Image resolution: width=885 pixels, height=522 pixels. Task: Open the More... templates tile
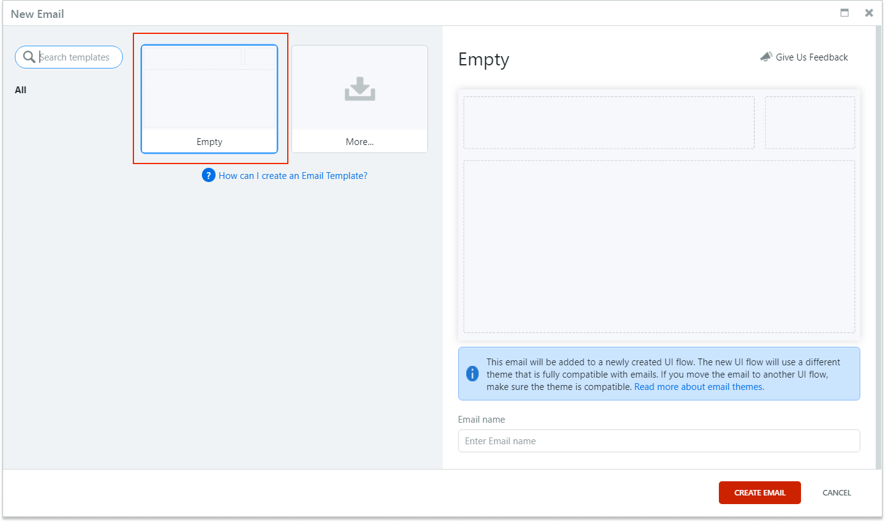click(359, 99)
